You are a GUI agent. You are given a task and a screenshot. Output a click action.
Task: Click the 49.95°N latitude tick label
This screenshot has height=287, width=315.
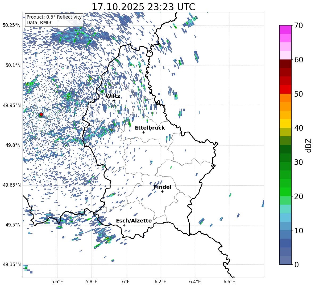pos(12,105)
